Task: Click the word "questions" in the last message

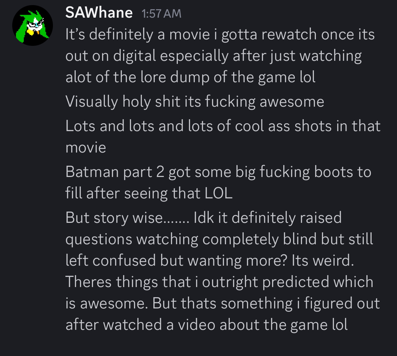Action: point(99,239)
